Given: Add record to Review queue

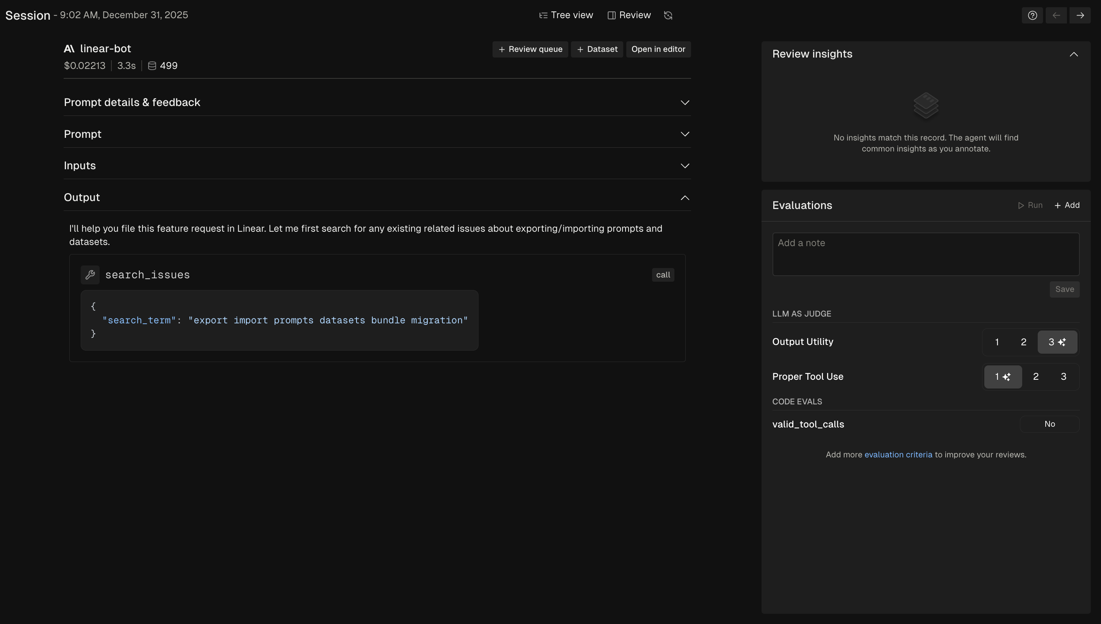Looking at the screenshot, I should [530, 49].
